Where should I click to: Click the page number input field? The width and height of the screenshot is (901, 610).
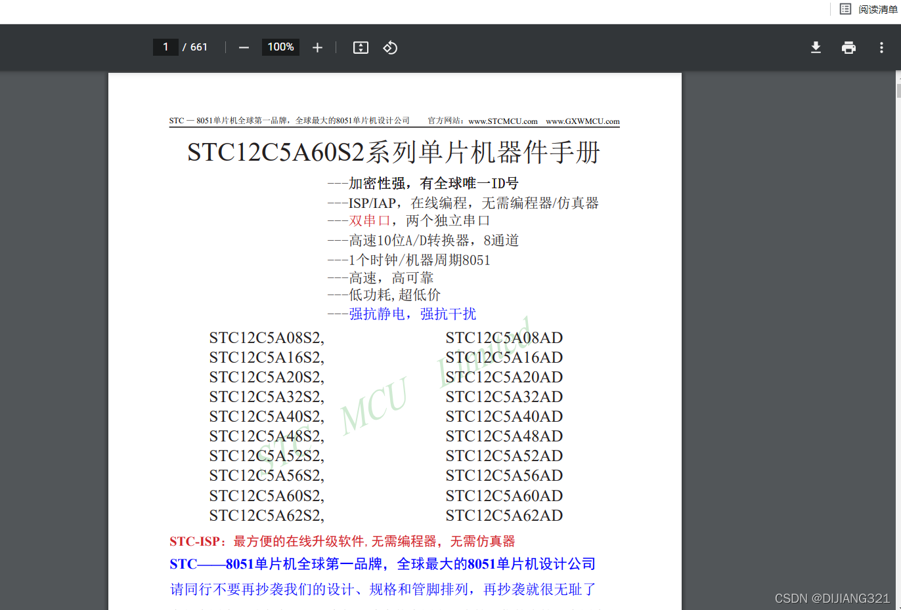coord(165,47)
